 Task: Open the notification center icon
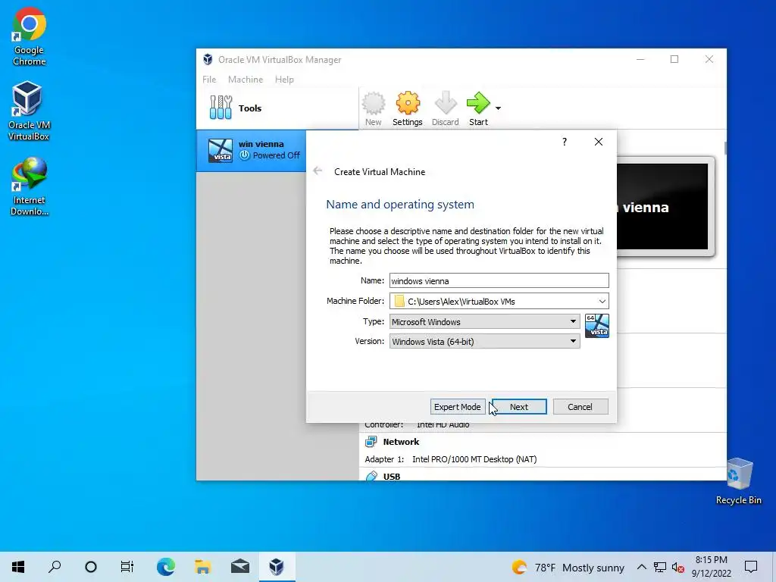tap(751, 567)
